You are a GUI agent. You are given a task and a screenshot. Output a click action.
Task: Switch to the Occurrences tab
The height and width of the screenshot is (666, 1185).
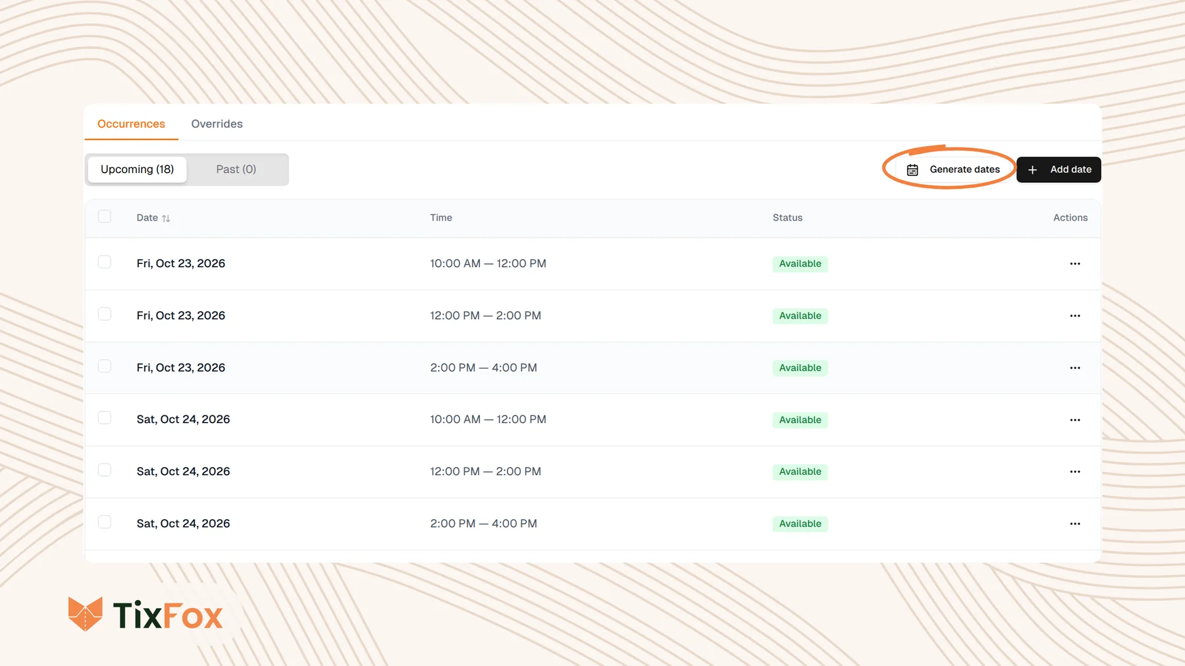pyautogui.click(x=131, y=124)
